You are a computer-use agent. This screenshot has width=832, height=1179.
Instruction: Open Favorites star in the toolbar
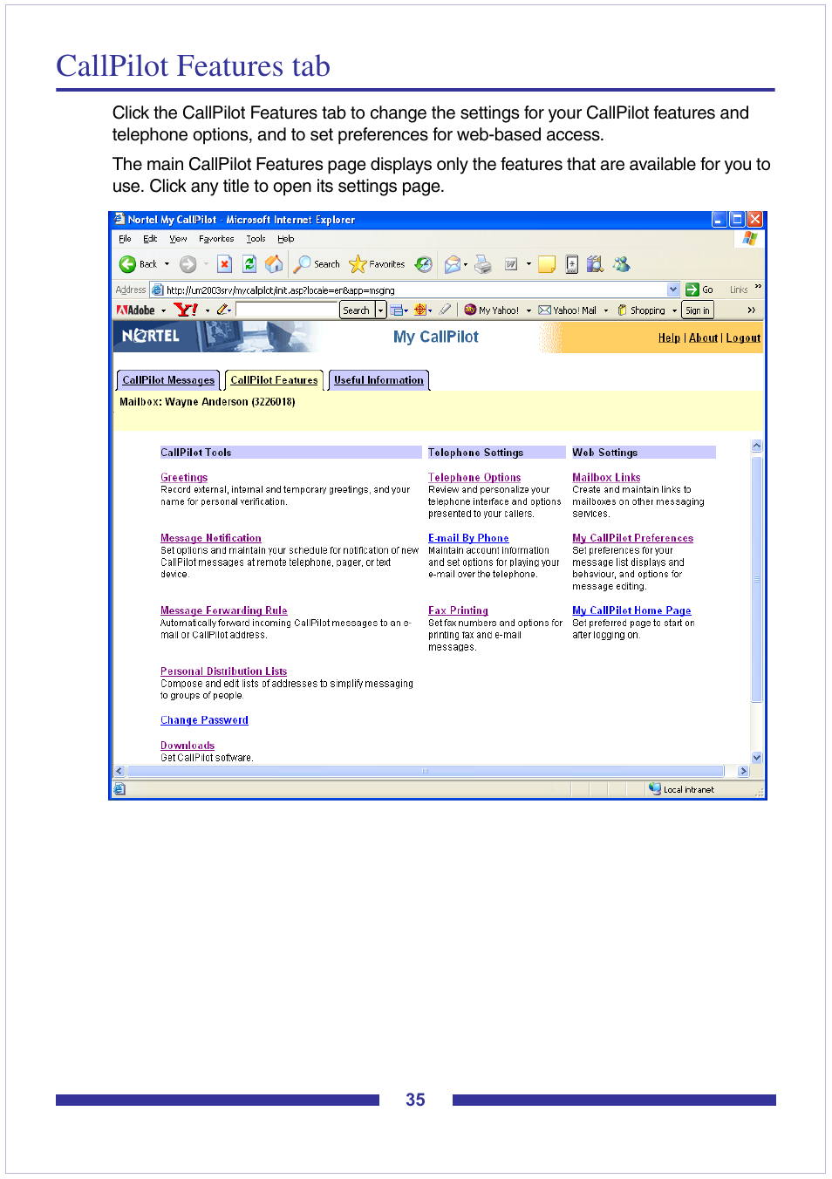pos(377,264)
